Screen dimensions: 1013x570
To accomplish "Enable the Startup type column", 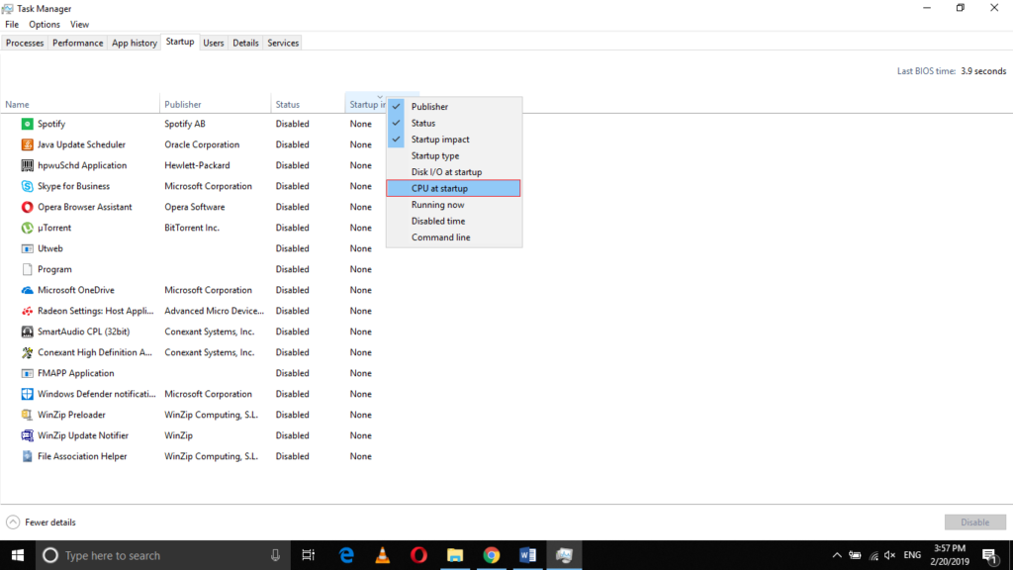I will [x=453, y=155].
